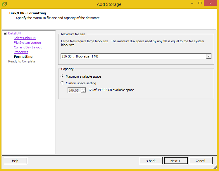The height and width of the screenshot is (171, 219).
Task: Click the custom space GB value field
Action: [74, 90]
